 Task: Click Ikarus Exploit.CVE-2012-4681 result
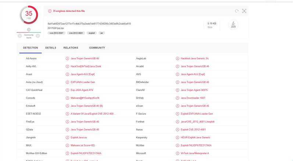193,130
